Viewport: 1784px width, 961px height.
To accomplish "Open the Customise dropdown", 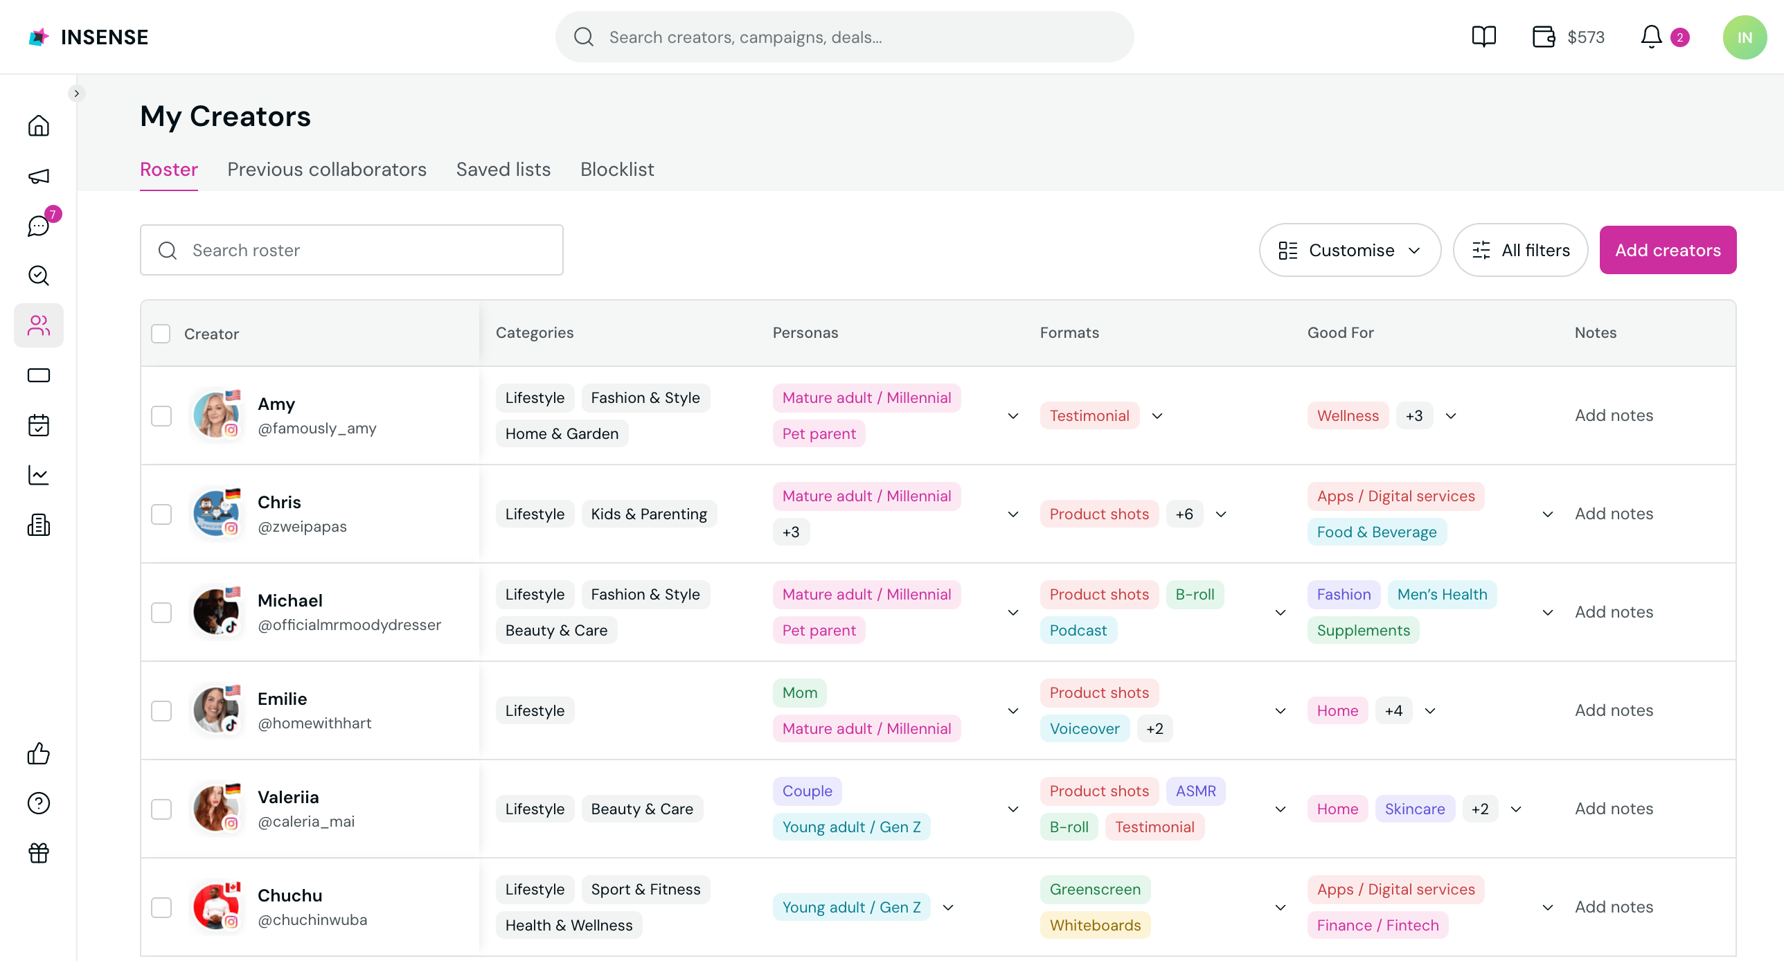I will [x=1350, y=250].
